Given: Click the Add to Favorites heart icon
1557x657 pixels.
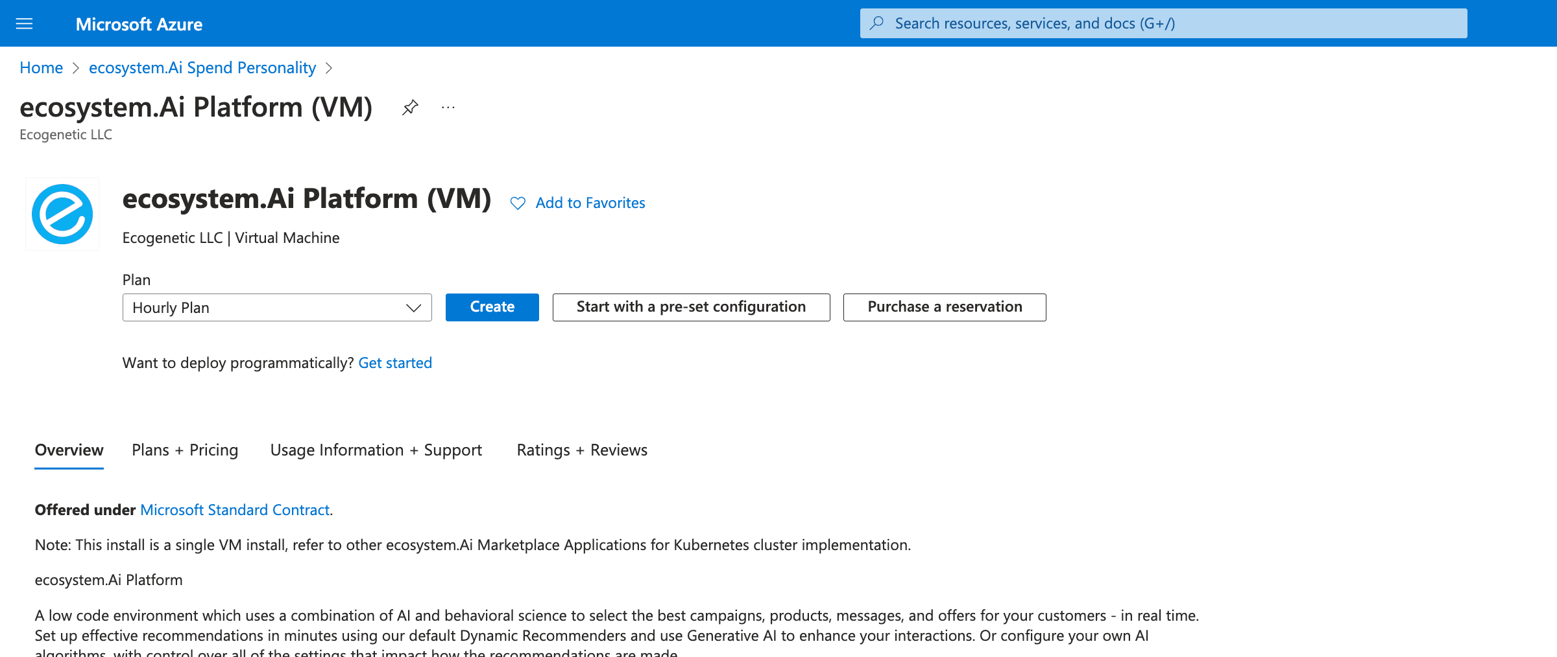Looking at the screenshot, I should pos(518,203).
